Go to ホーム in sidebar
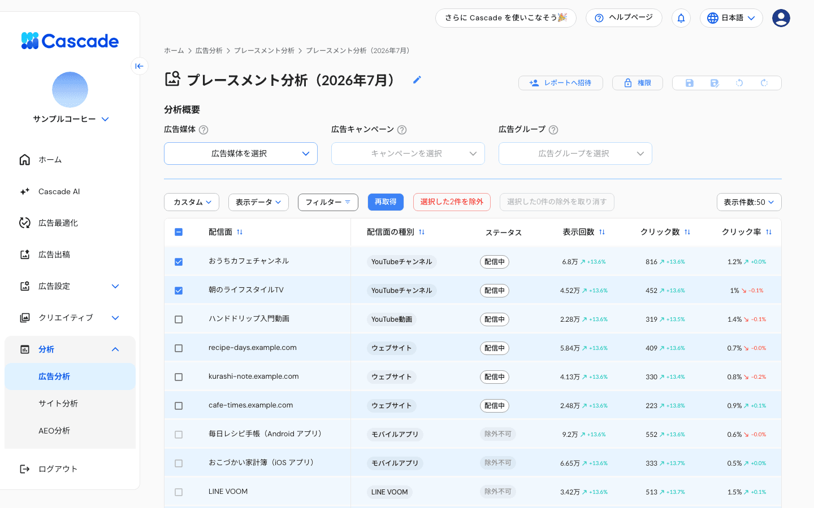Viewport: 814px width, 508px height. coord(70,160)
